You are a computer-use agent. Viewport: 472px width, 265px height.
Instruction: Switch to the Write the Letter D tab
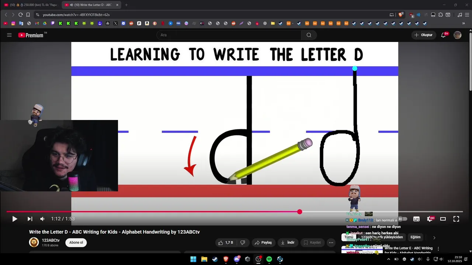click(x=91, y=5)
